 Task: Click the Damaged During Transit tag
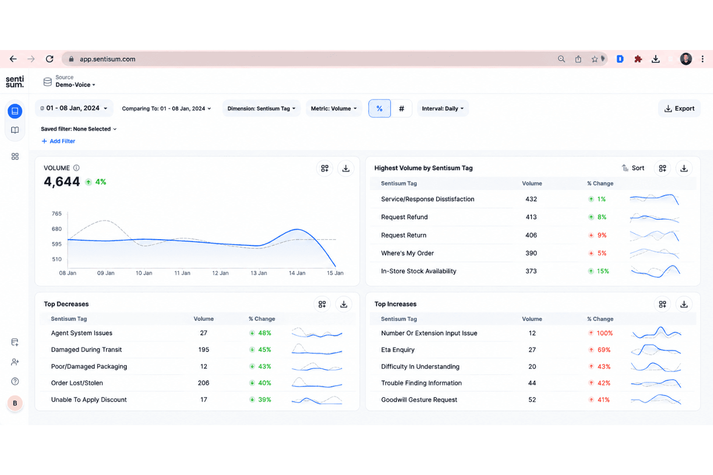click(x=86, y=350)
